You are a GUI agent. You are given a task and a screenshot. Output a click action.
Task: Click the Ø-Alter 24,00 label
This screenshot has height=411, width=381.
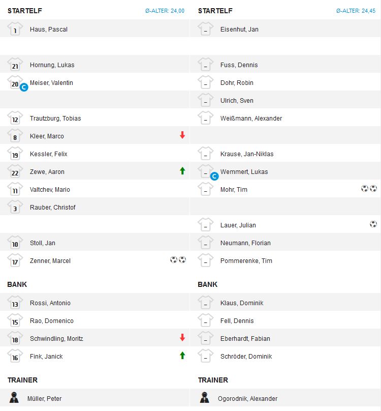click(164, 11)
